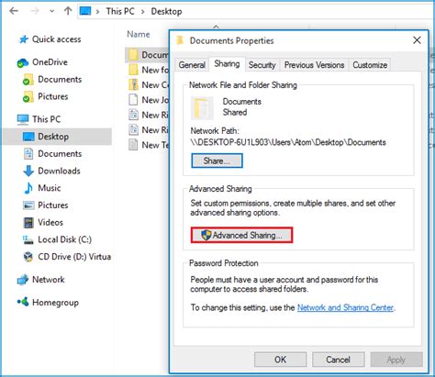
Task: Click the Documents icon under This PC
Action: point(28,154)
